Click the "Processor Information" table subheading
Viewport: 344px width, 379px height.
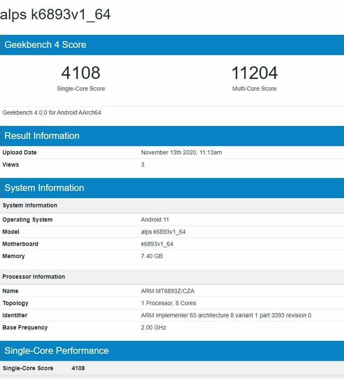(x=172, y=277)
